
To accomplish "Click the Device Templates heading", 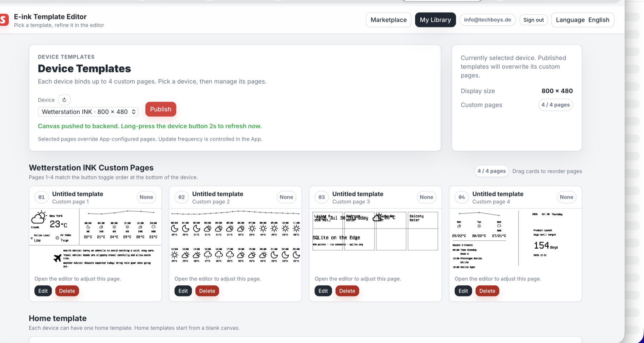I will (x=84, y=68).
